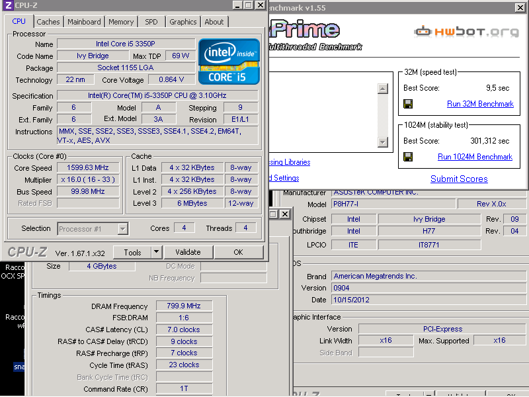Click the Validate button

188,252
